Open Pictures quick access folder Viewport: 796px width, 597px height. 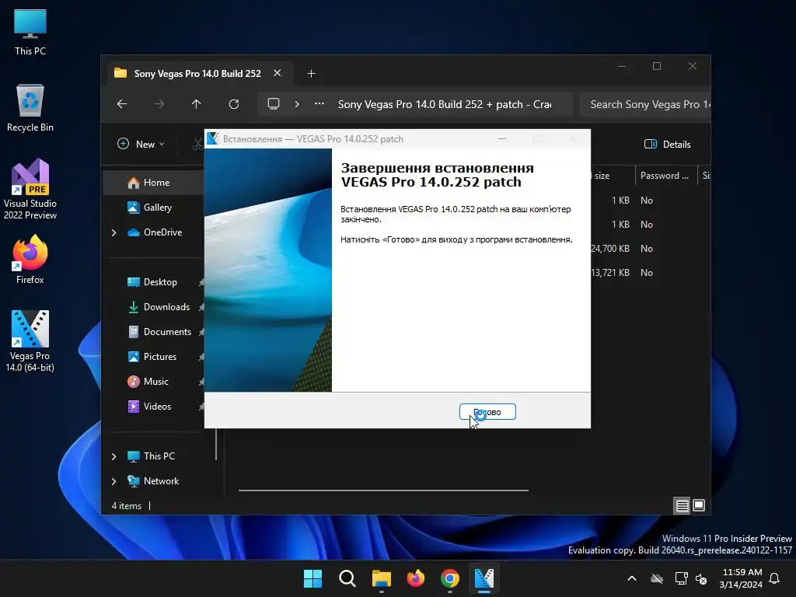coord(153,357)
